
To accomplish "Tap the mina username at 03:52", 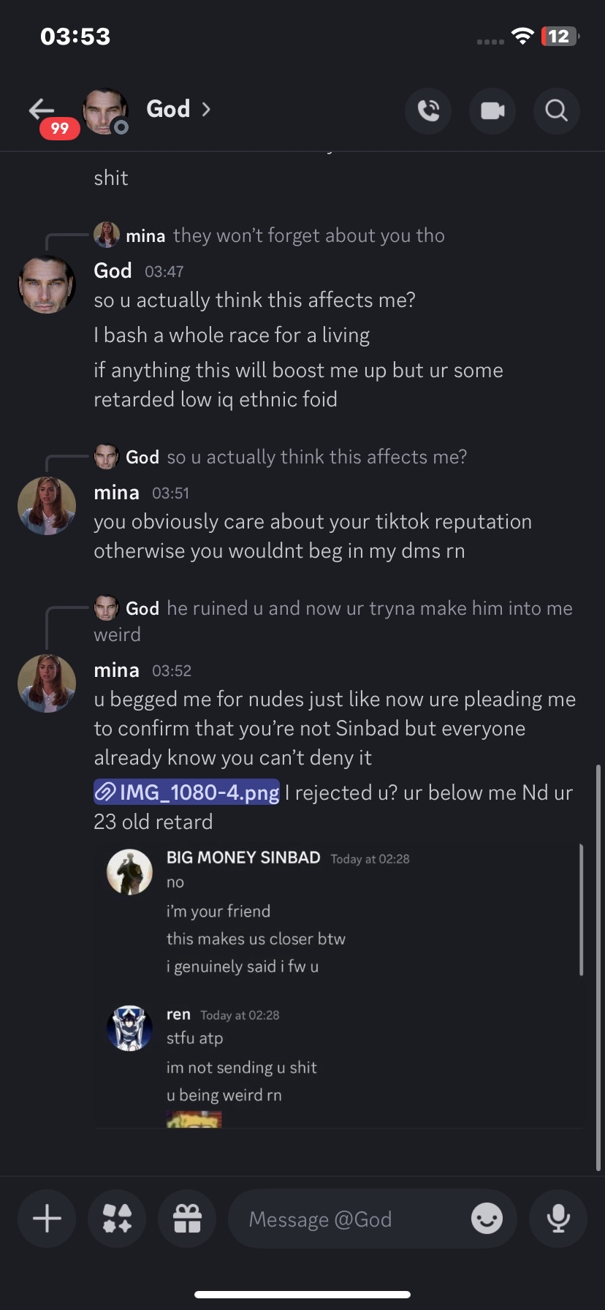I will [x=116, y=670].
